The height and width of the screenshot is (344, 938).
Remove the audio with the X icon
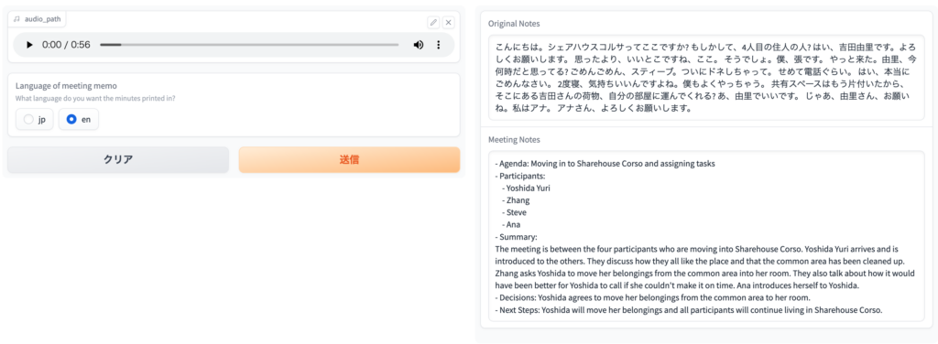(x=449, y=23)
